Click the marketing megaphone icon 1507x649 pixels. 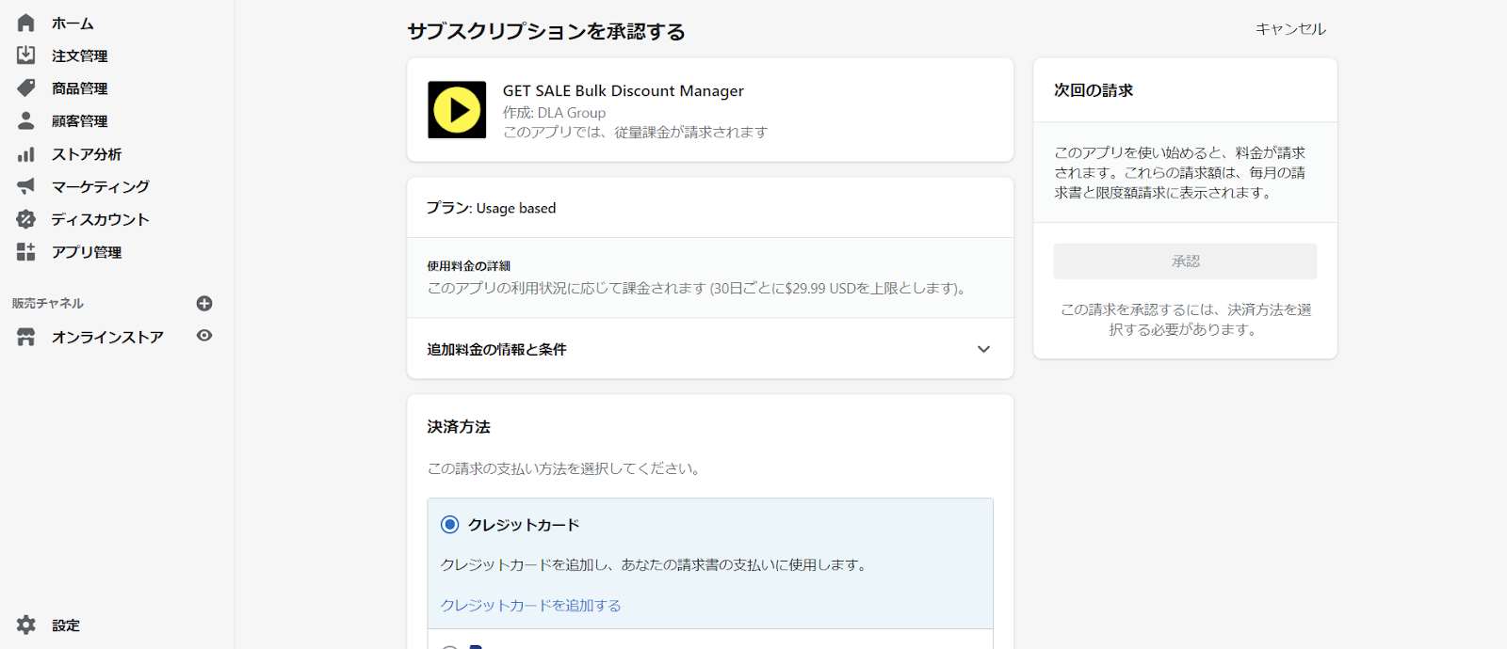pos(25,186)
